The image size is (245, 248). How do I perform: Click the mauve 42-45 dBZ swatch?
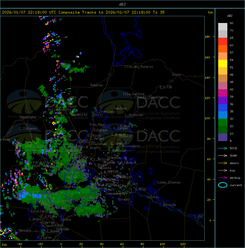pos(223,86)
